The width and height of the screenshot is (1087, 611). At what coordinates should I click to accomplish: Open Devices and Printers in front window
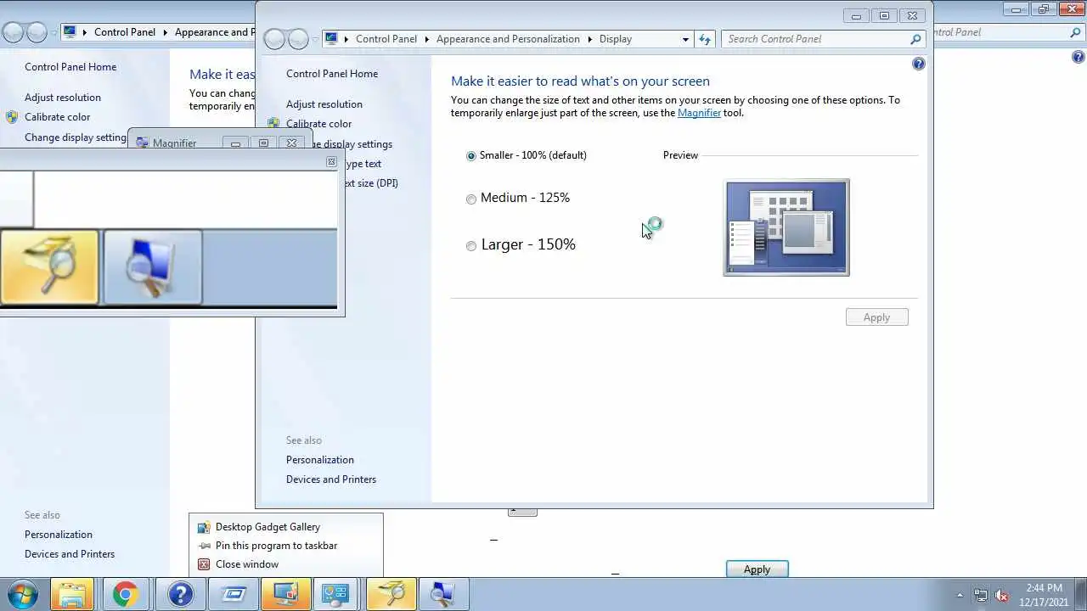click(331, 479)
